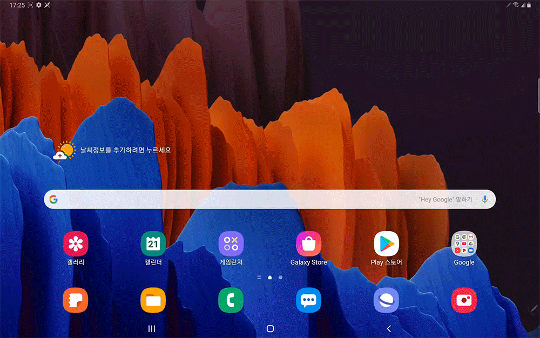Tap the microphone for voice search
Screen dimensions: 540x338
click(484, 199)
